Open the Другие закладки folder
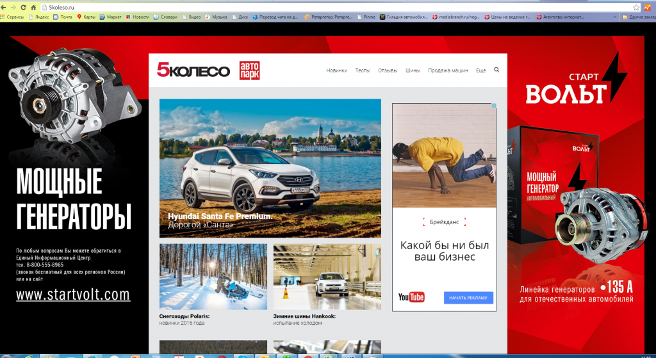The image size is (656, 358). 639,17
